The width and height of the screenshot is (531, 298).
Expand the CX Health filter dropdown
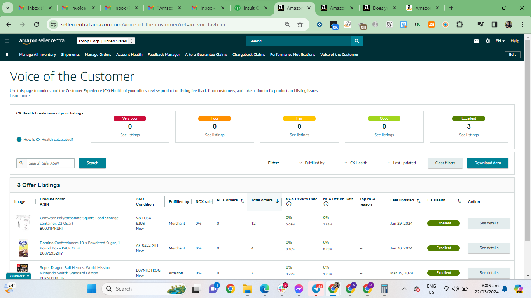356,163
